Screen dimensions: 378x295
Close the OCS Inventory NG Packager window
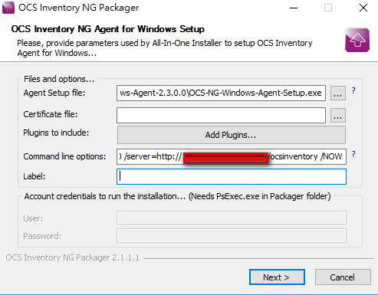(x=363, y=8)
